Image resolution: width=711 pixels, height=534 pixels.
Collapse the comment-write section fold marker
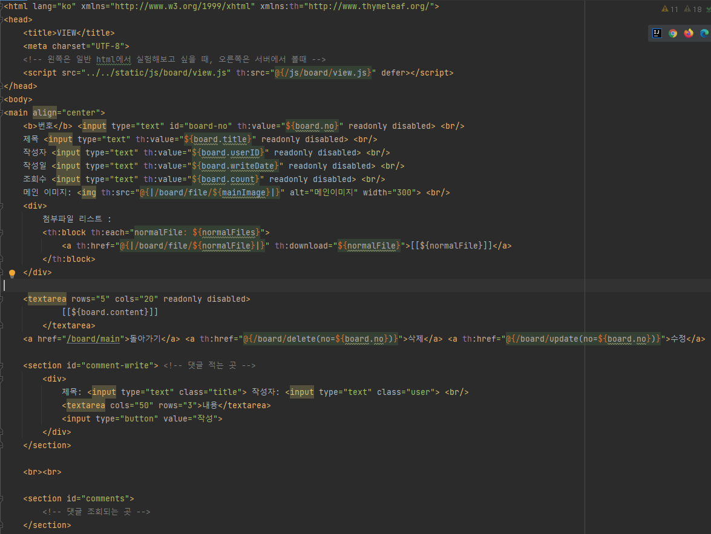[2, 365]
